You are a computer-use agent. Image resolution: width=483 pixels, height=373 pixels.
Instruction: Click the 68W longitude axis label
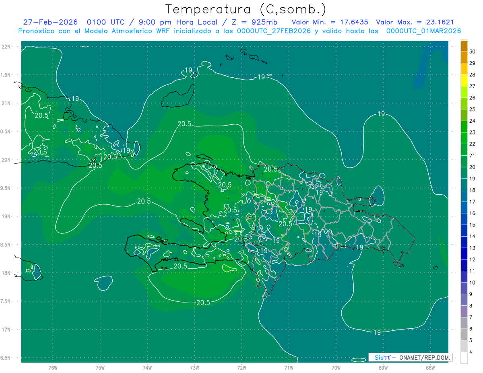(430, 367)
